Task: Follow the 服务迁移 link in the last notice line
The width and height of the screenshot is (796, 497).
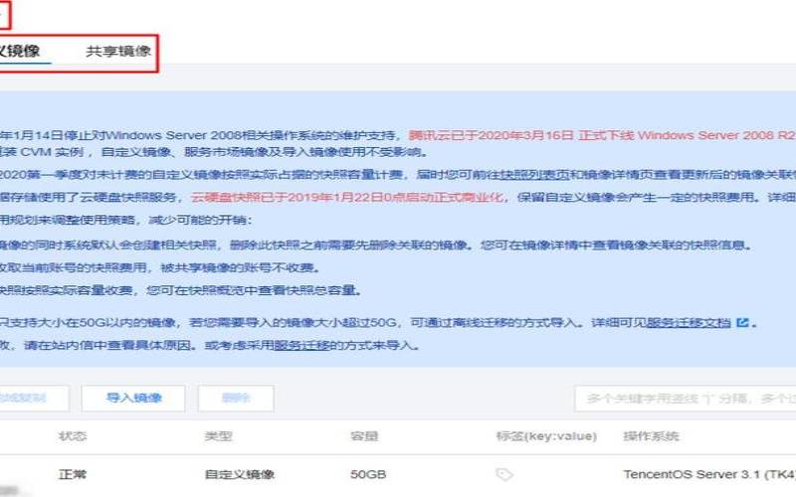Action: click(301, 345)
